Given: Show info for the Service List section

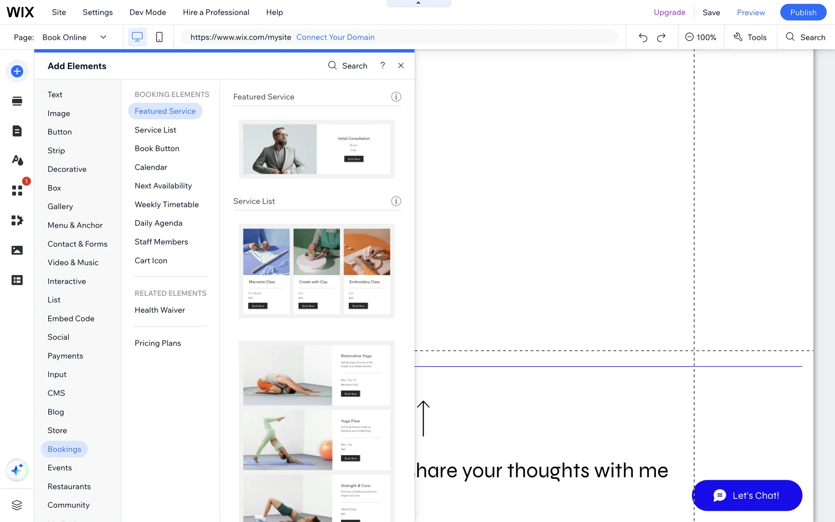Looking at the screenshot, I should click(396, 201).
